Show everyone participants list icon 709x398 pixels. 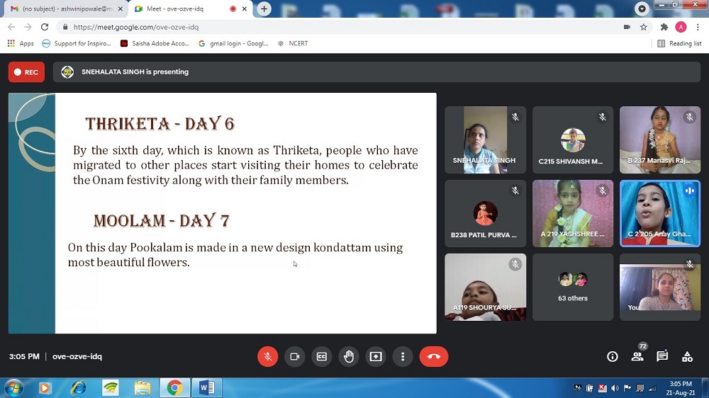tap(637, 357)
